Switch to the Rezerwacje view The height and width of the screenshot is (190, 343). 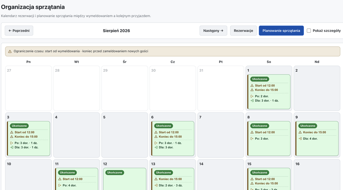coord(244,30)
